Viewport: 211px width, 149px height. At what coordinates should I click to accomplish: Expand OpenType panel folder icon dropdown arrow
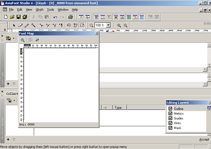click(x=13, y=39)
